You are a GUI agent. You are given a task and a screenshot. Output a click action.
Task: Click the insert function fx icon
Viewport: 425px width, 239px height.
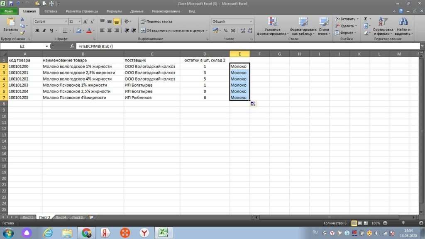pyautogui.click(x=72, y=46)
